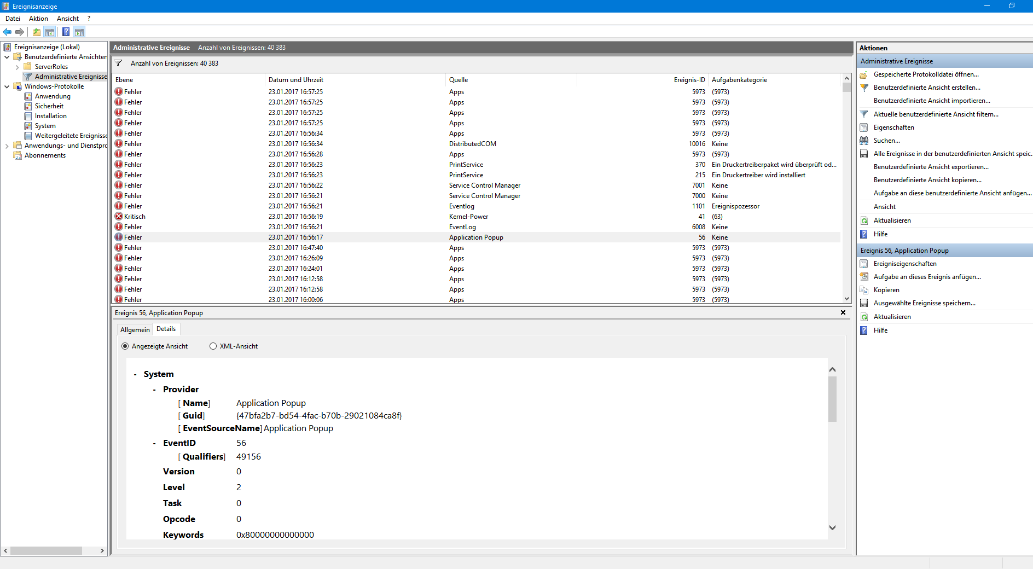The height and width of the screenshot is (569, 1033).
Task: Expand the ServerRoles tree node
Action: pyautogui.click(x=17, y=67)
